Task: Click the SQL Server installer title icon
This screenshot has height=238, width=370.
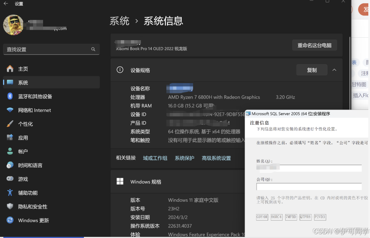Action: pyautogui.click(x=248, y=114)
